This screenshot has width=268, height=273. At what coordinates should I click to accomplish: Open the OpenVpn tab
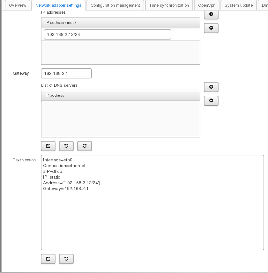[x=207, y=5]
